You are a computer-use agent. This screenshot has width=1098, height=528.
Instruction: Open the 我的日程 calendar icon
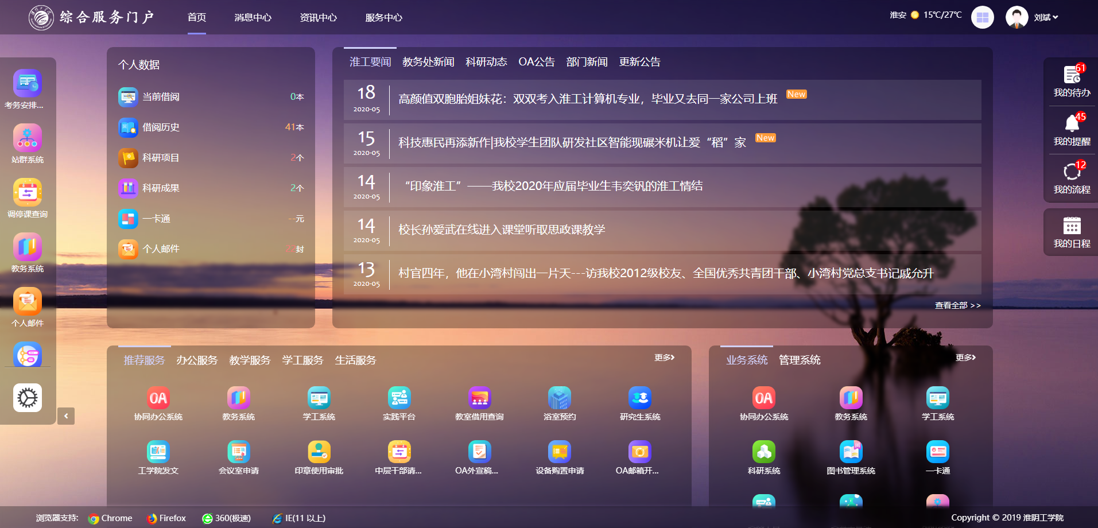1072,226
